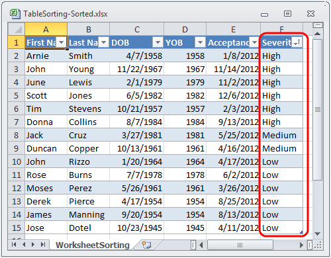Click the YOB cell 1945

point(185,228)
